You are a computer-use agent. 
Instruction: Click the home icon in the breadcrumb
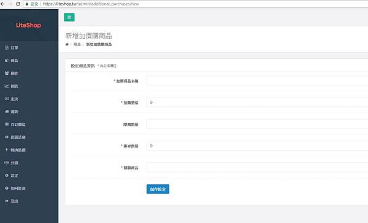pos(67,44)
